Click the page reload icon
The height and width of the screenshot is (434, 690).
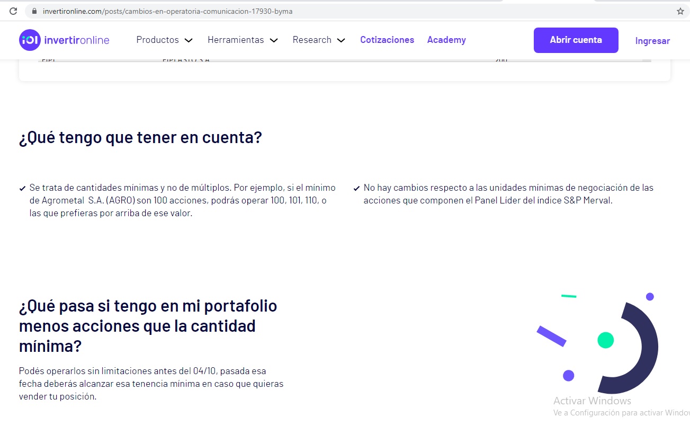click(x=13, y=11)
